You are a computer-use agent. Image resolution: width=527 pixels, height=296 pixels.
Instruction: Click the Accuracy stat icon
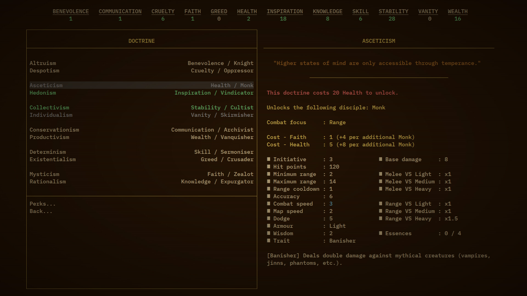coord(268,196)
